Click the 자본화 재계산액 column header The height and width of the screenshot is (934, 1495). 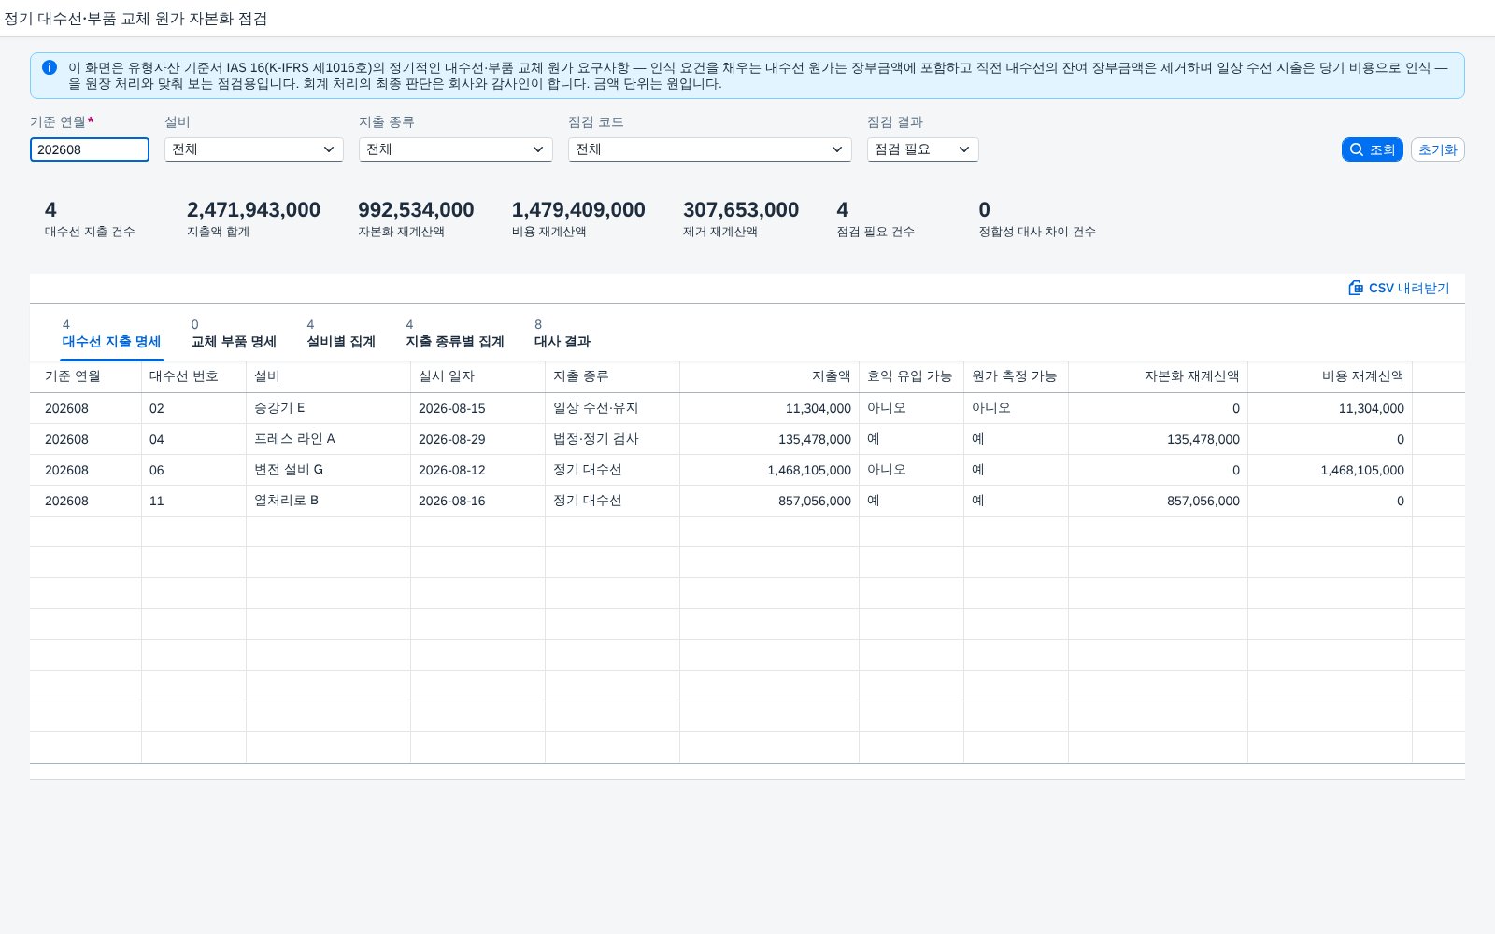[x=1159, y=376]
